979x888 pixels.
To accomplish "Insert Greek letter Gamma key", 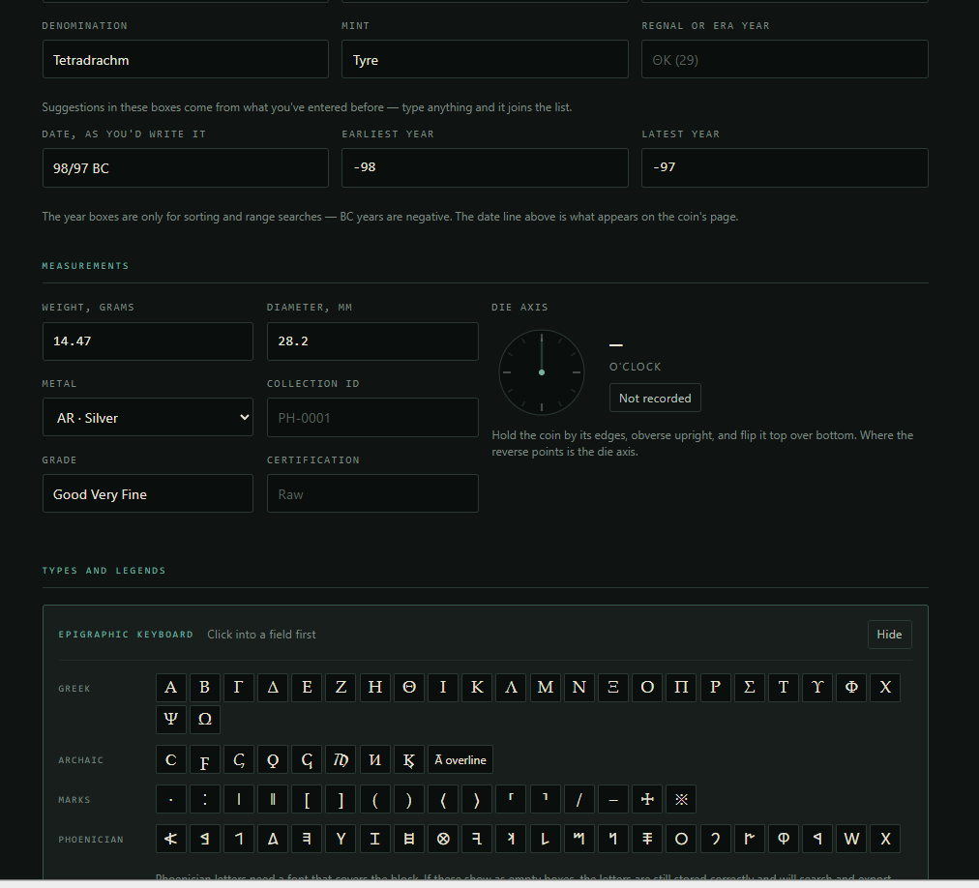I will 239,688.
